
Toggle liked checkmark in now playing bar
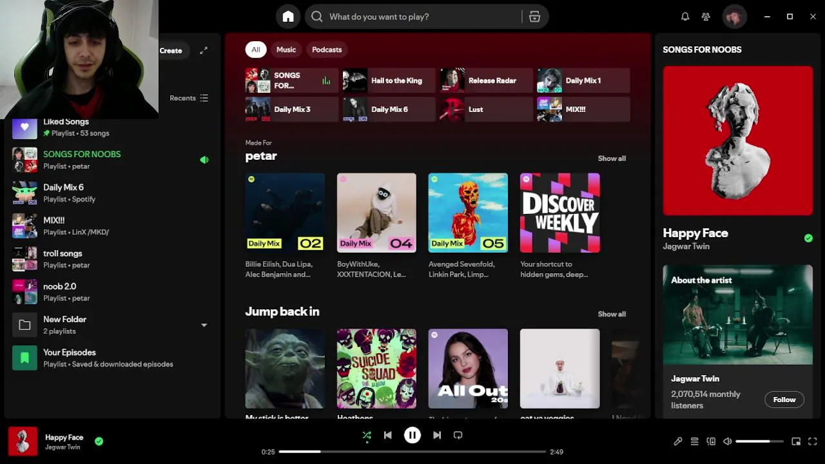(99, 441)
